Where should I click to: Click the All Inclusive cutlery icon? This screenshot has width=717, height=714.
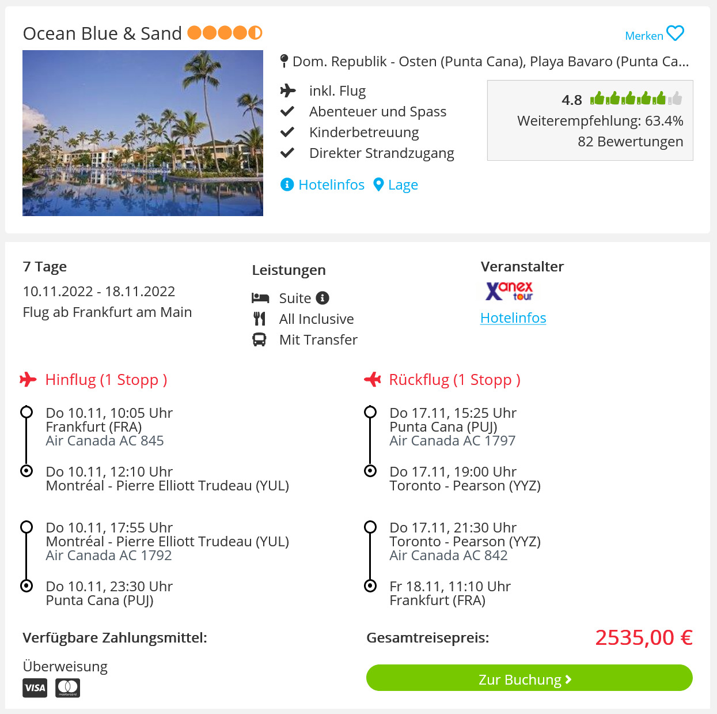click(260, 319)
